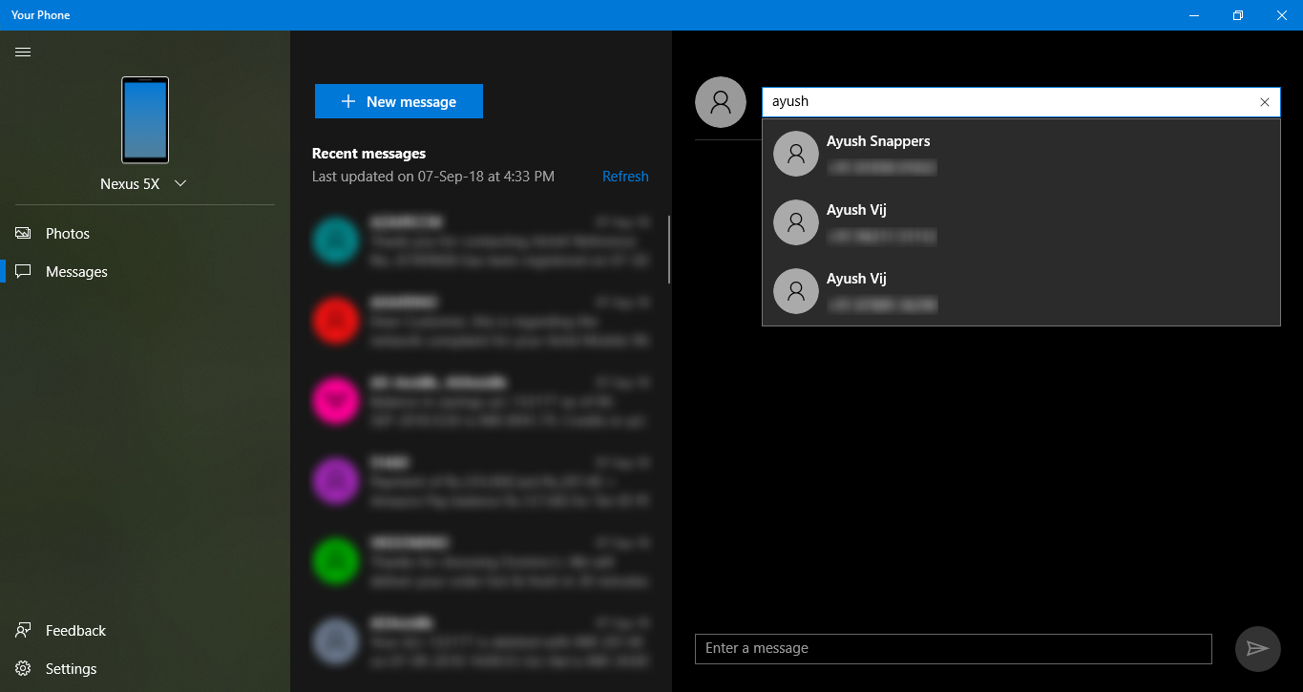Select Ayush Snappers from suggestions
This screenshot has height=692, width=1303.
coord(1020,154)
